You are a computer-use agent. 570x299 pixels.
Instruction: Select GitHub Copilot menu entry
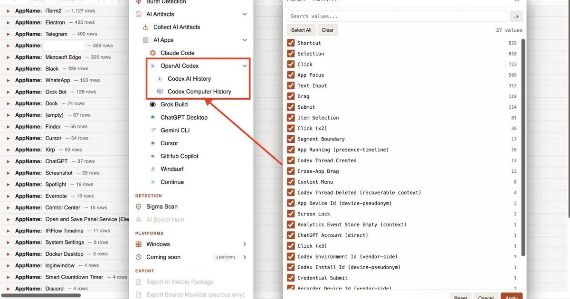coord(180,156)
